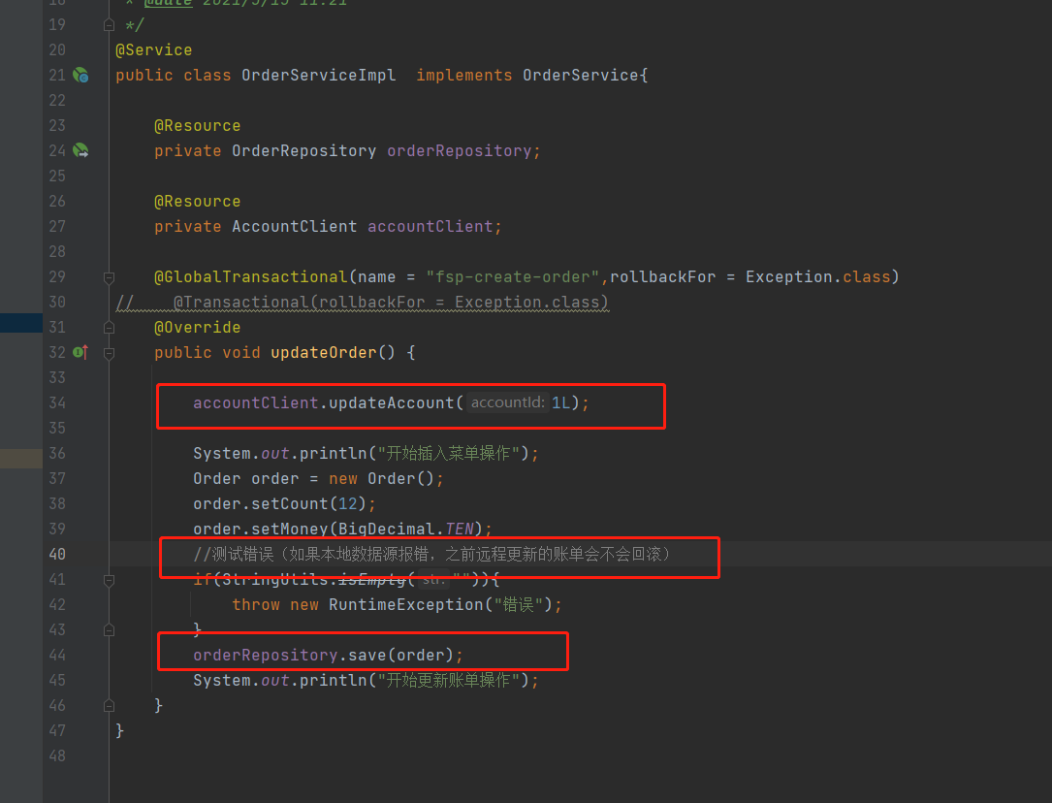Screen dimensions: 1052x803
Task: Click the Spring bean icon at line 21
Action: pyautogui.click(x=80, y=75)
